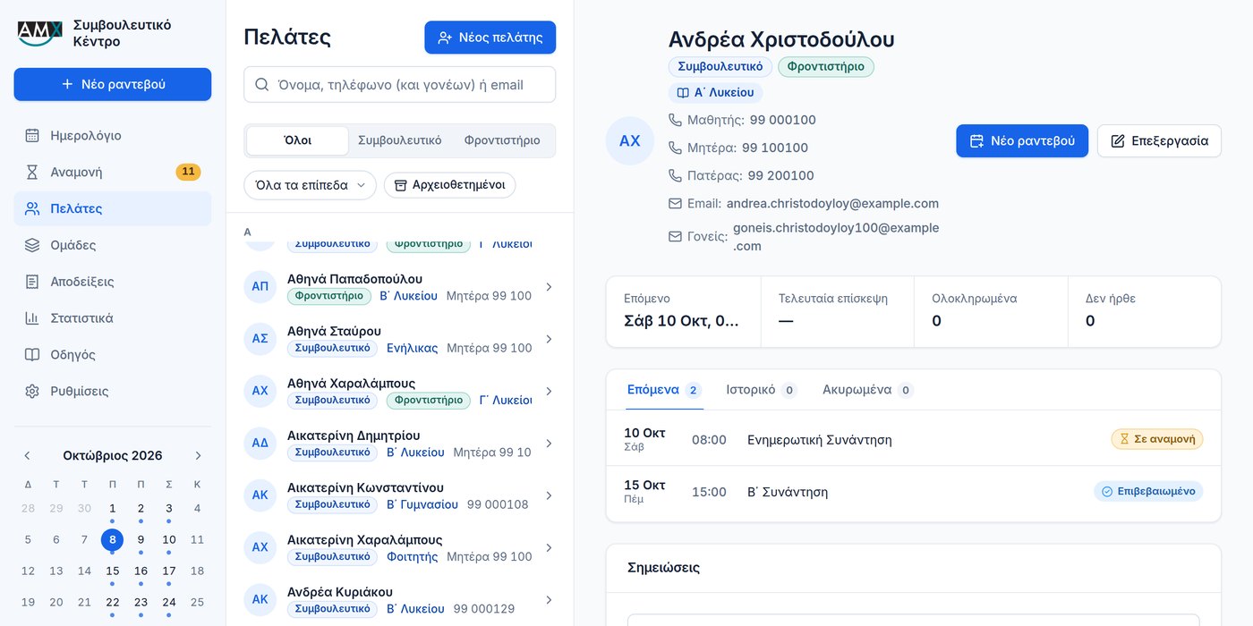Open chevron on Αθηνά Σταύρου row
This screenshot has height=626, width=1253.
point(549,339)
